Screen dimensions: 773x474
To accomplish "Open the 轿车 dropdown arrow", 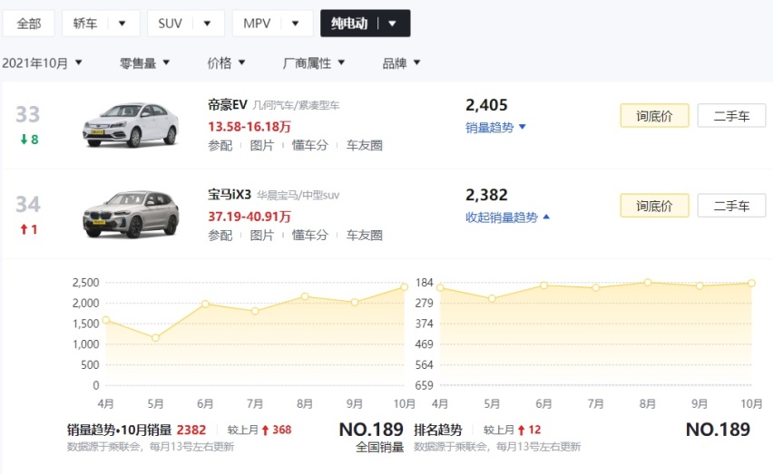I will pos(122,24).
